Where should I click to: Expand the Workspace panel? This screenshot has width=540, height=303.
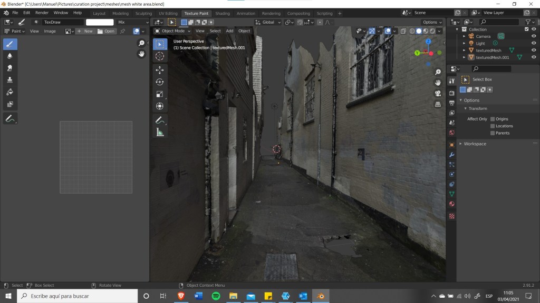coord(475,144)
